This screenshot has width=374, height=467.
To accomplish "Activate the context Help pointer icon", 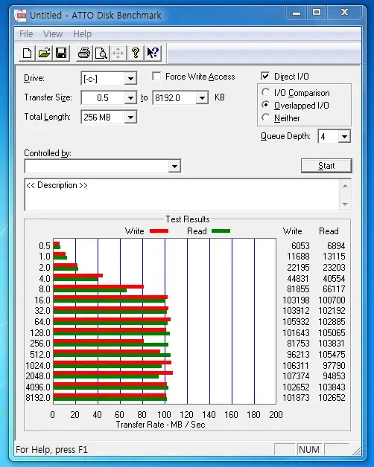I will click(x=153, y=54).
